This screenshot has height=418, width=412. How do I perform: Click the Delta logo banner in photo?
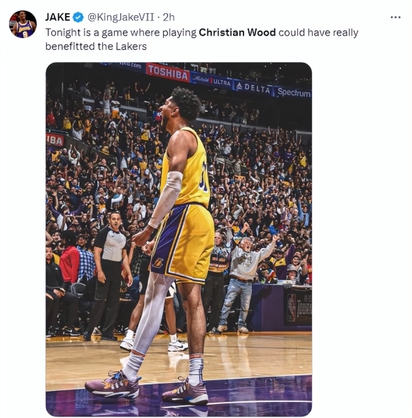[254, 88]
